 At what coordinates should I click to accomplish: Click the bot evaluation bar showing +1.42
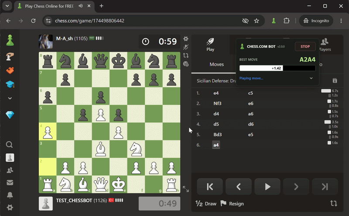click(x=277, y=68)
